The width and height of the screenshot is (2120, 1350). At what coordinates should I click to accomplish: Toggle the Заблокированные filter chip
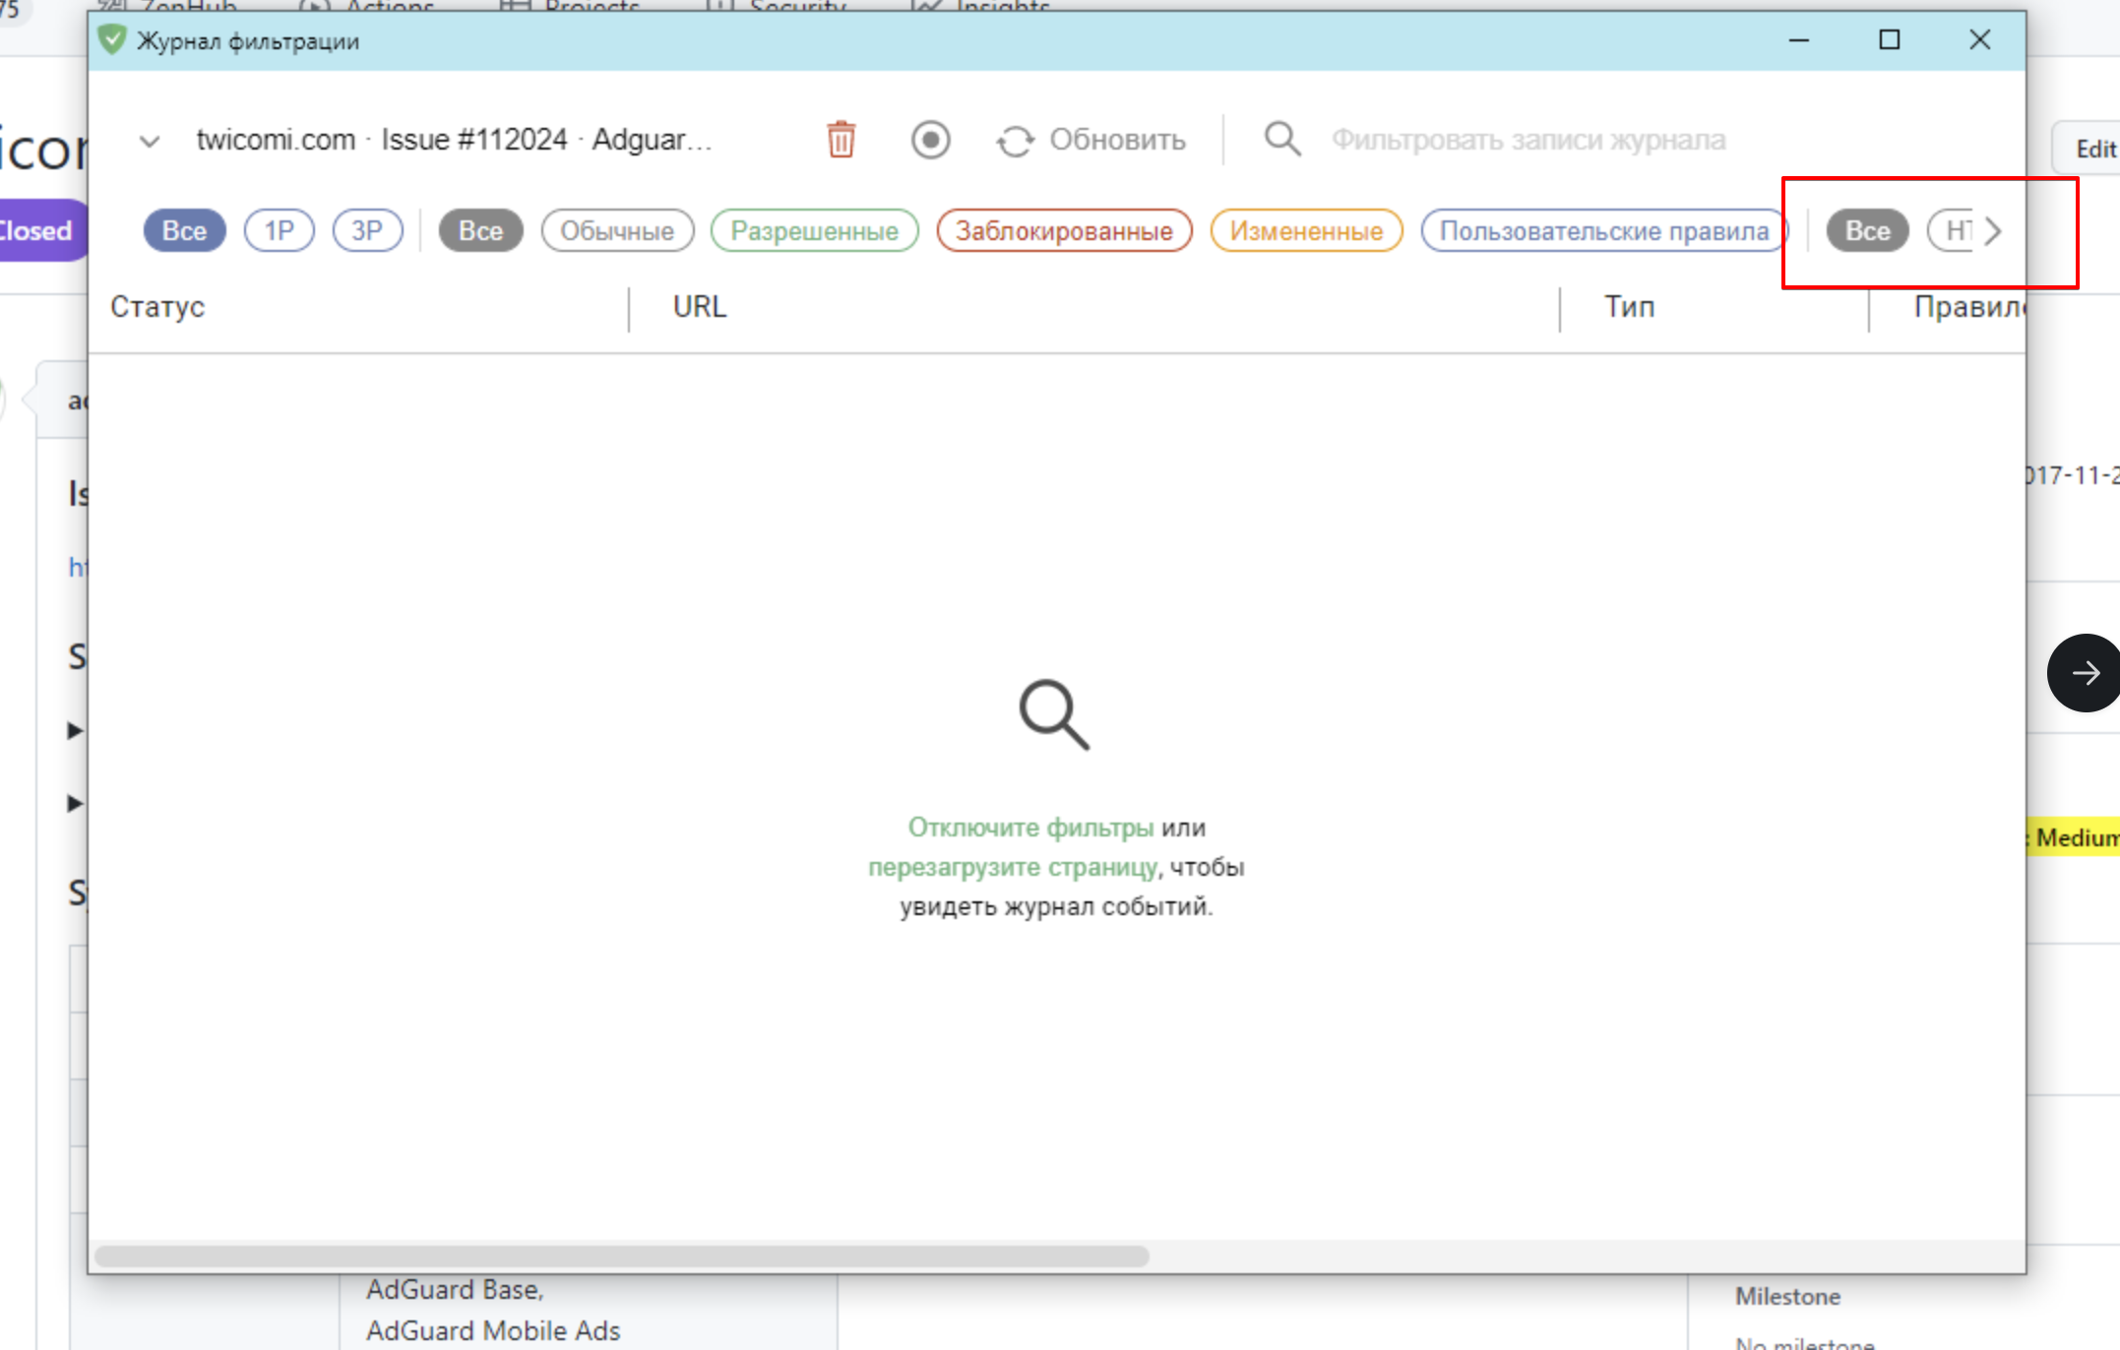point(1063,230)
